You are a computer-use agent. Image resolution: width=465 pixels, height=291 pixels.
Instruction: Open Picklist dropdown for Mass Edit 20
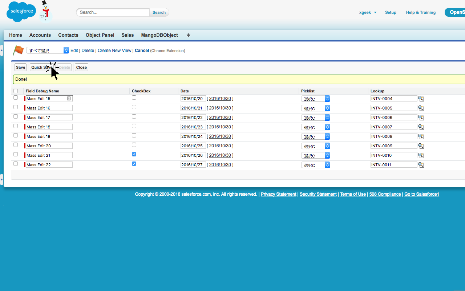(x=316, y=146)
